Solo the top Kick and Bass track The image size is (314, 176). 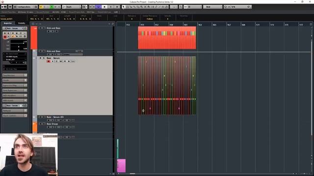[44, 28]
